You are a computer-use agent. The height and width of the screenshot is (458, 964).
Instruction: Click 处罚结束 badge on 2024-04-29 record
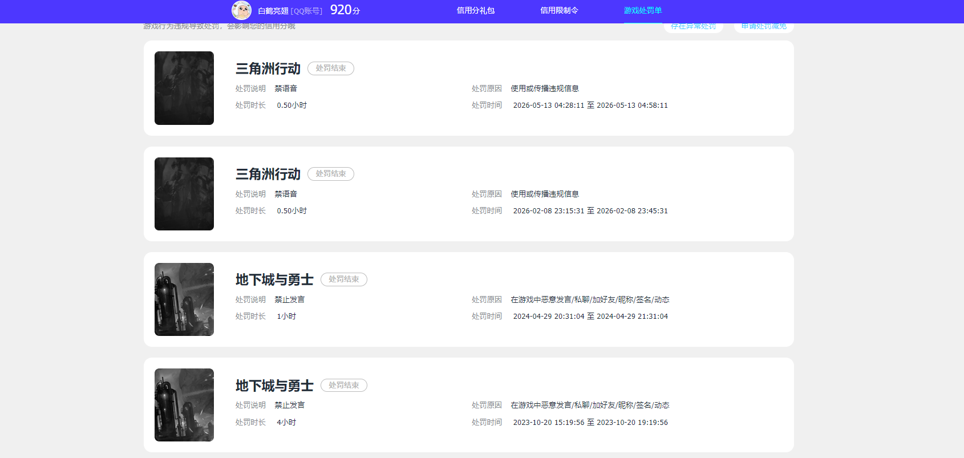(x=344, y=279)
